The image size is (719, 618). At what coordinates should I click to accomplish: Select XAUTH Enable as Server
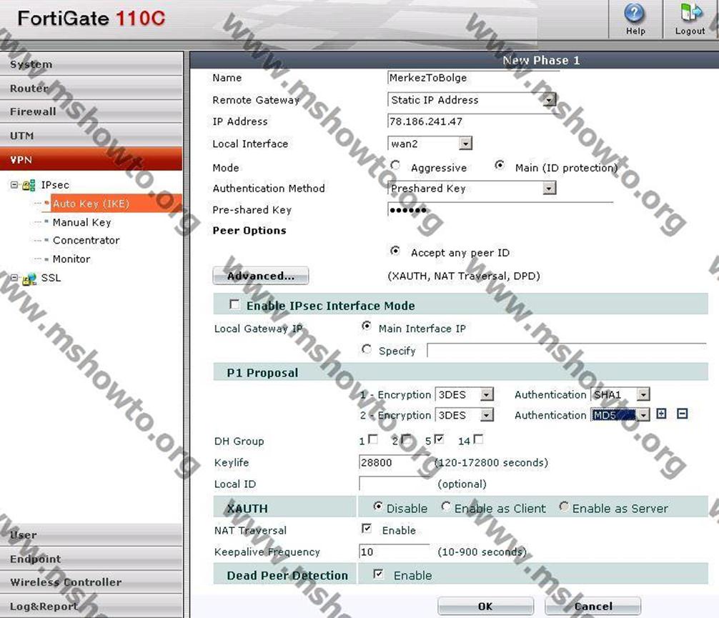pyautogui.click(x=564, y=506)
